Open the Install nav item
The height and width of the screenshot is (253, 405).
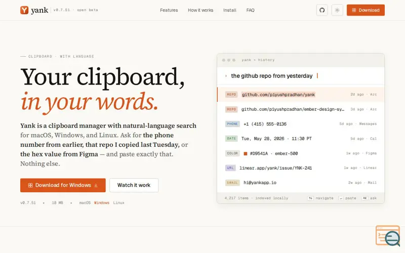[230, 10]
